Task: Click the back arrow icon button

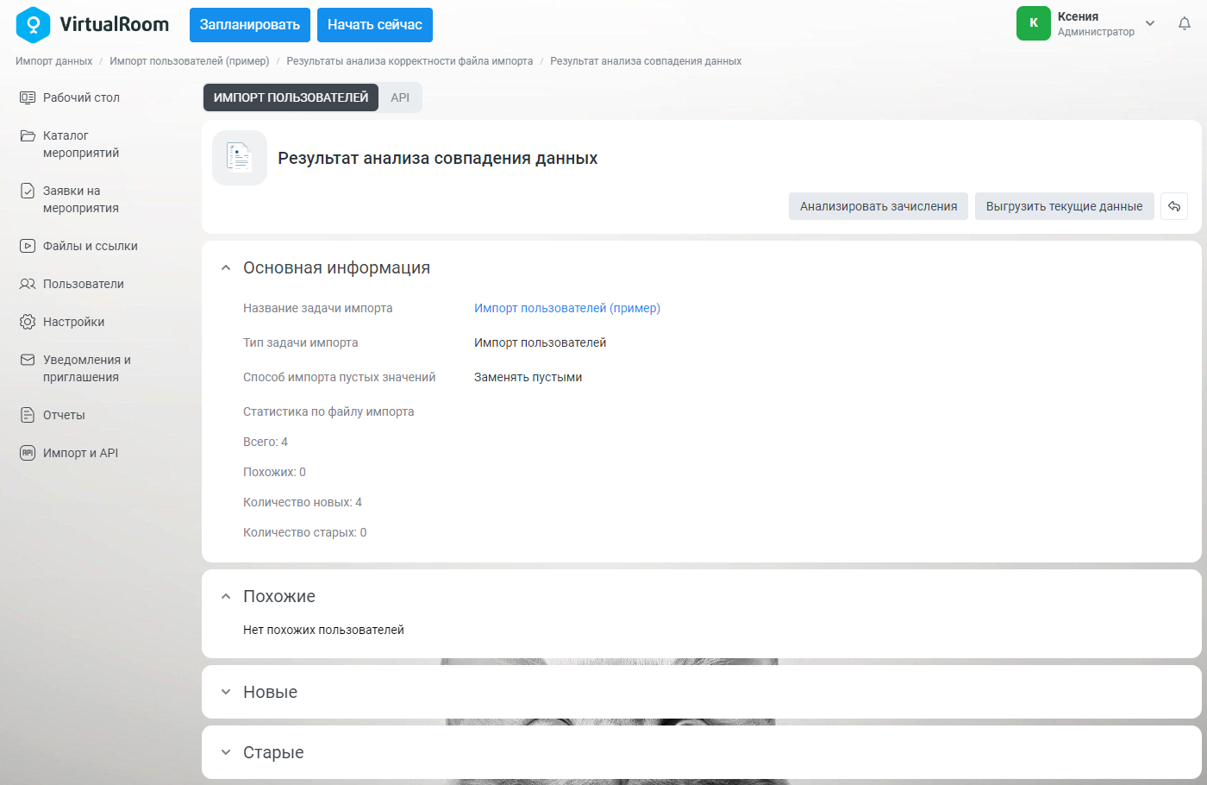Action: 1174,206
